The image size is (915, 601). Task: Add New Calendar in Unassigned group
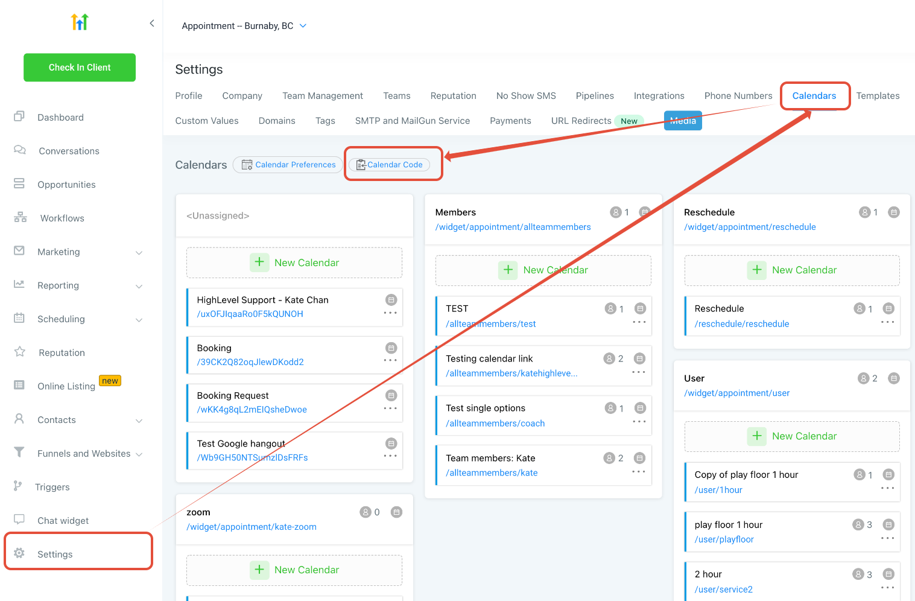click(x=294, y=262)
